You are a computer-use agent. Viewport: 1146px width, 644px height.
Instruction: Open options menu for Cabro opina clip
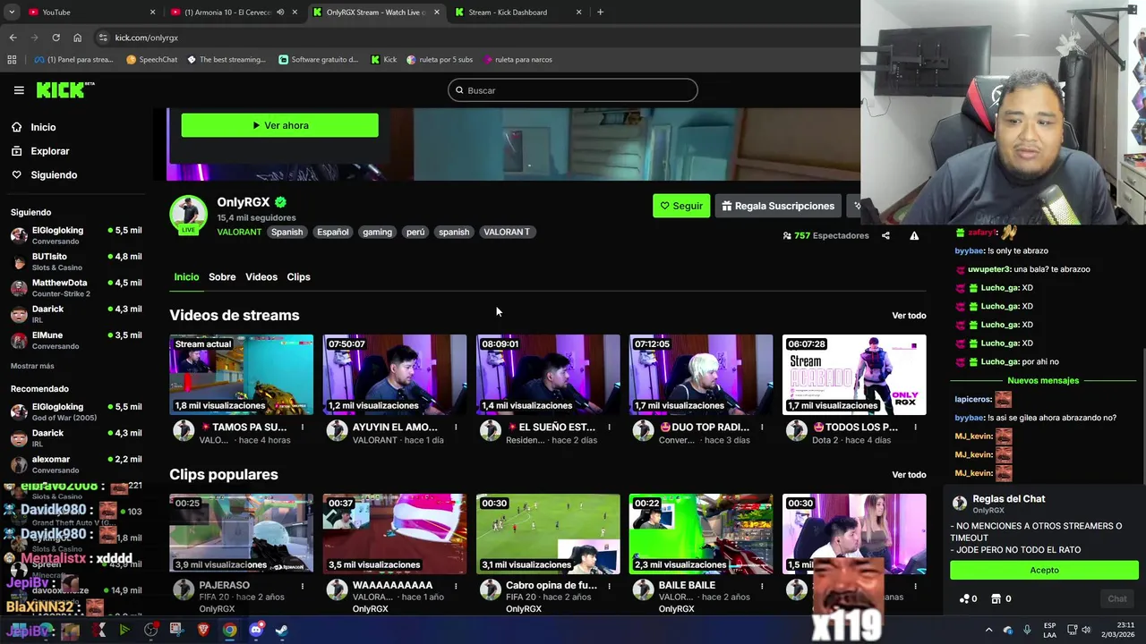609,587
